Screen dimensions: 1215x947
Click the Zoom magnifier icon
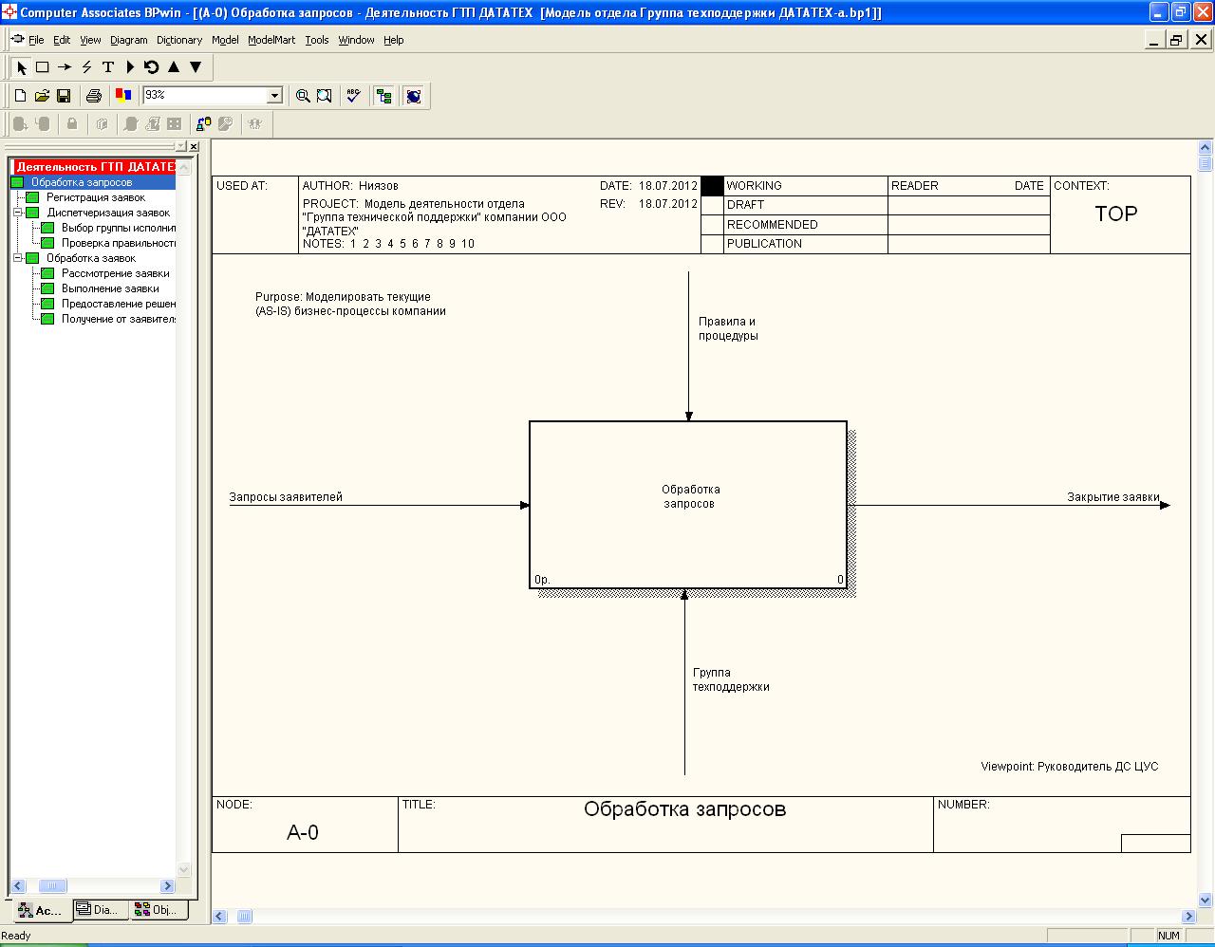point(303,96)
